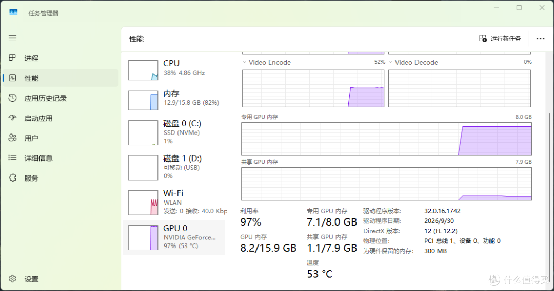The width and height of the screenshot is (554, 291).
Task: Click the 设置 gear icon
Action: pos(12,279)
